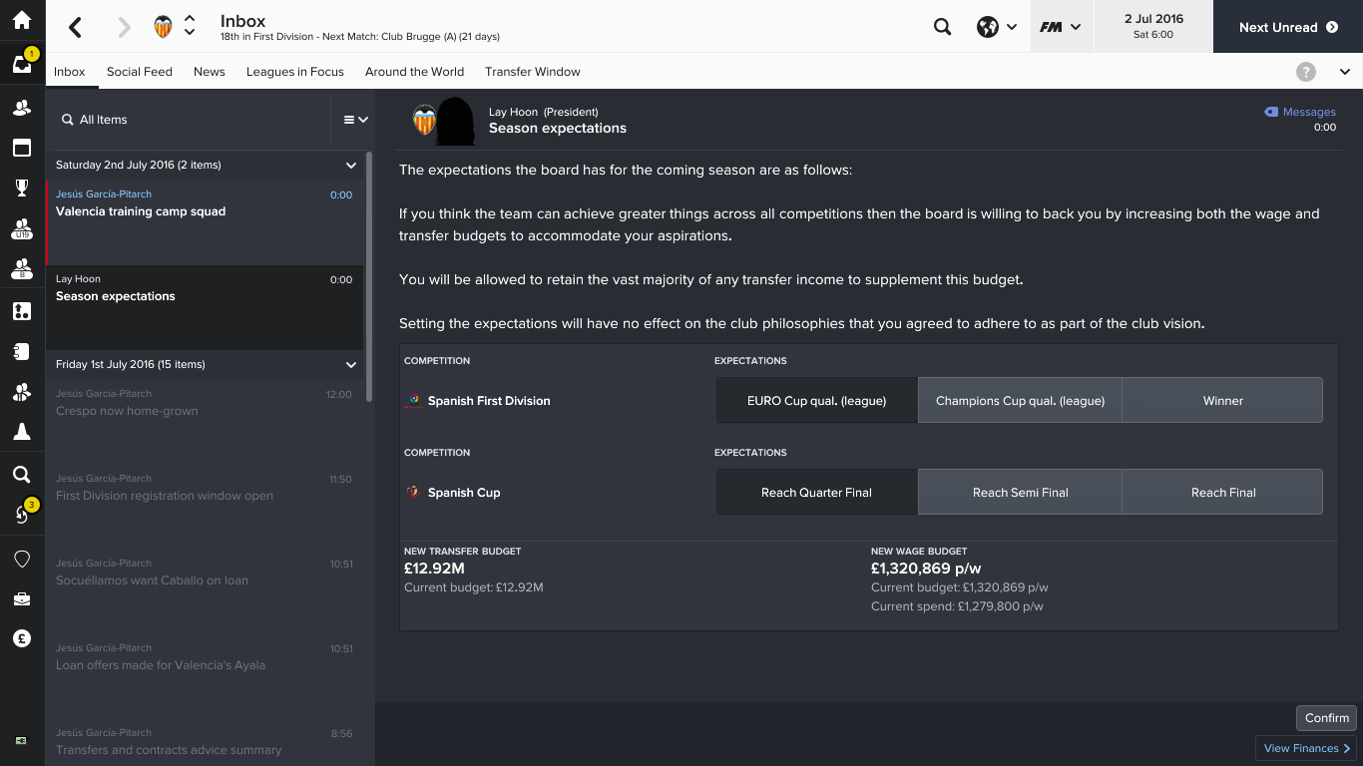Switch to Transfer Window tab
The height and width of the screenshot is (766, 1363).
pos(533,72)
